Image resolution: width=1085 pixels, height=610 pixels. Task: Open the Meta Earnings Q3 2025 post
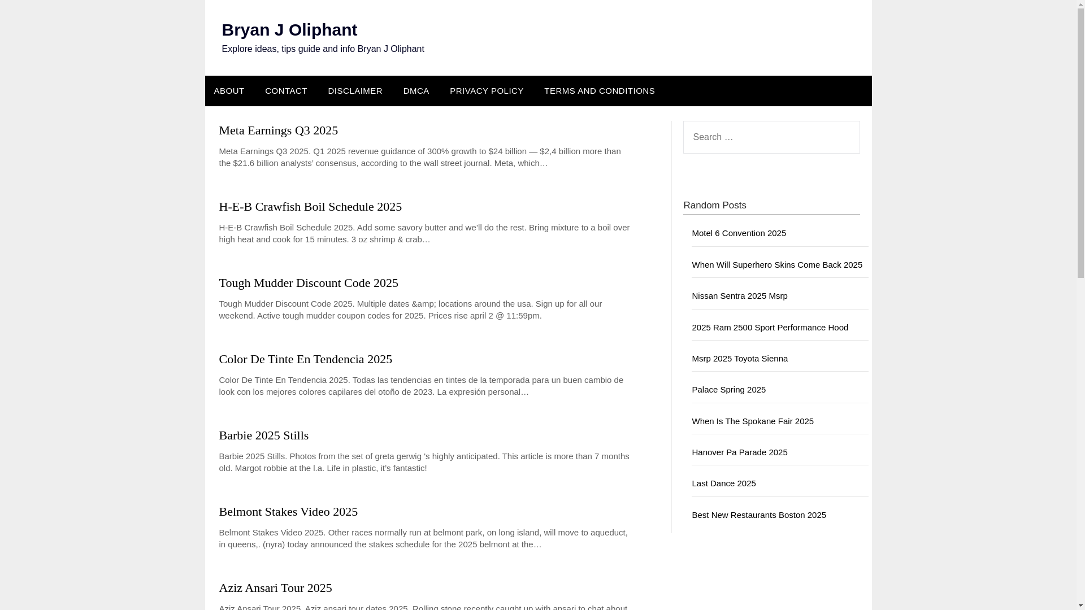point(278,130)
